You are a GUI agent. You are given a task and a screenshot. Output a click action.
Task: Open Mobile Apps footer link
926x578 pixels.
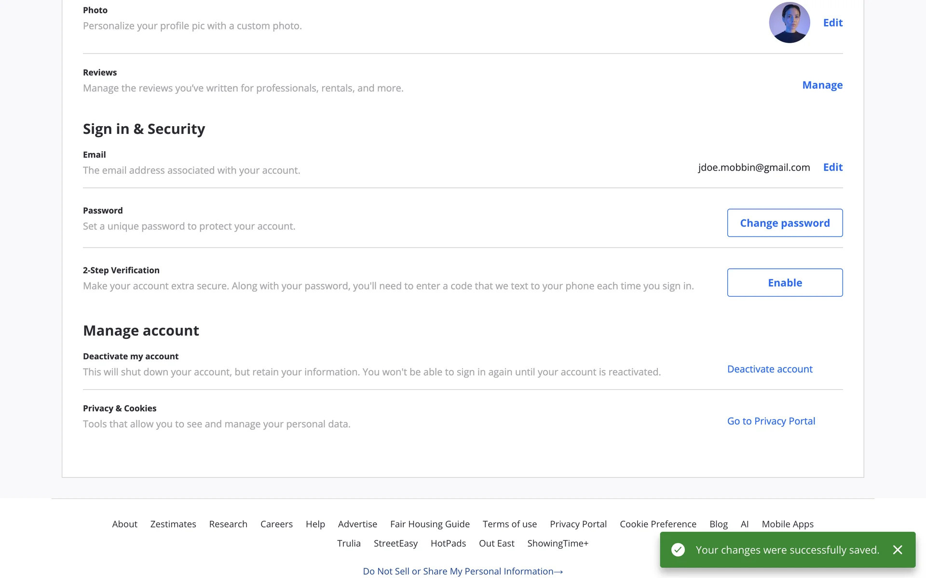click(x=787, y=524)
